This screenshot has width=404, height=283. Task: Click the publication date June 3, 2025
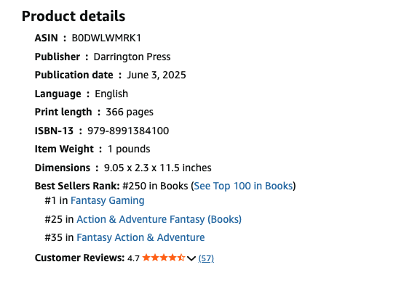(156, 75)
